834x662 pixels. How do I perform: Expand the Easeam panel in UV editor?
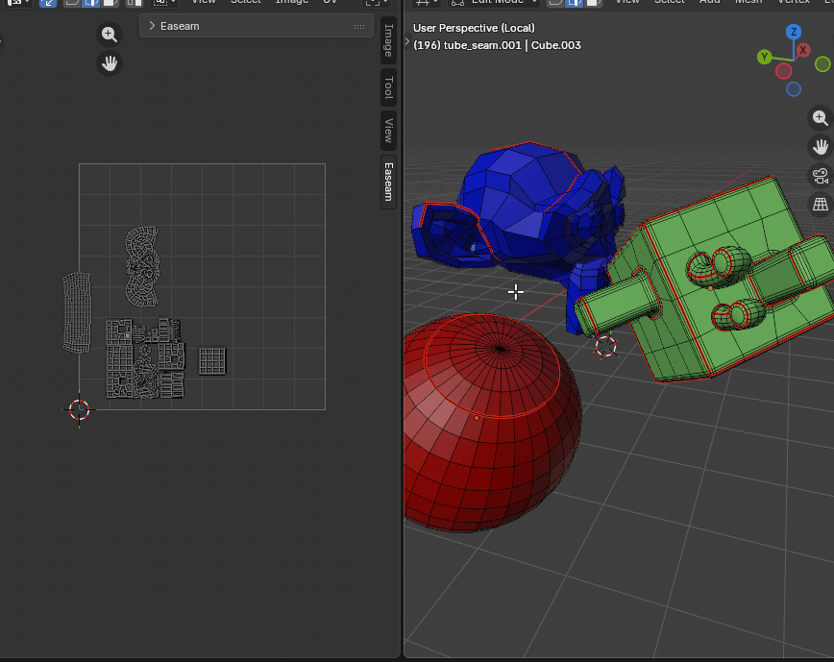[152, 26]
